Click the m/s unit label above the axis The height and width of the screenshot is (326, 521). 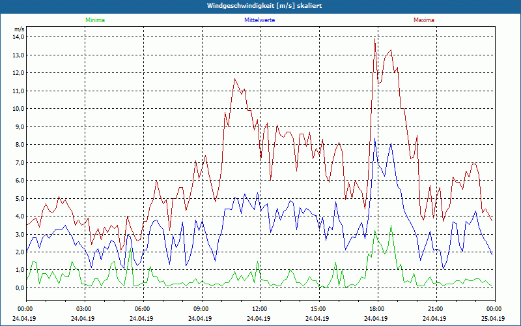(x=20, y=29)
